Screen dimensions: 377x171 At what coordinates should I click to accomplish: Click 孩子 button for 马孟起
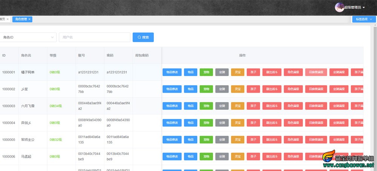[253, 156]
